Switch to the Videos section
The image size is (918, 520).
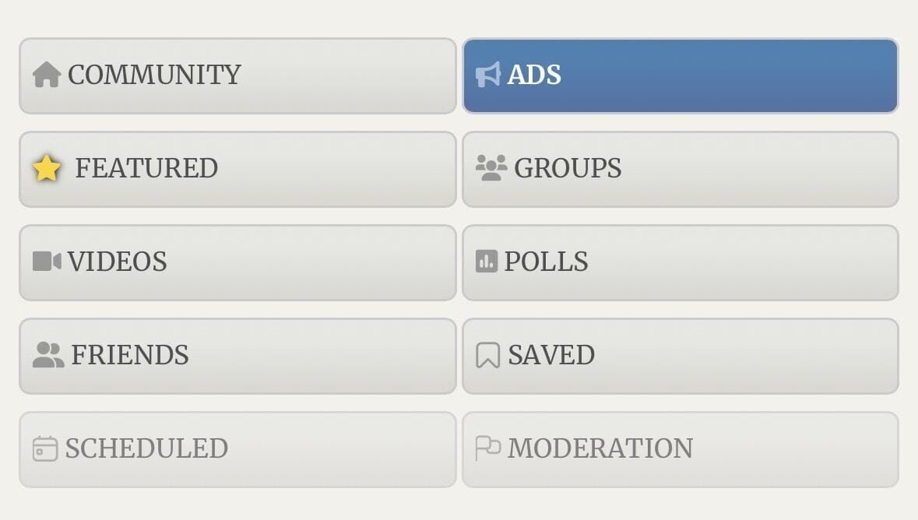pos(237,263)
